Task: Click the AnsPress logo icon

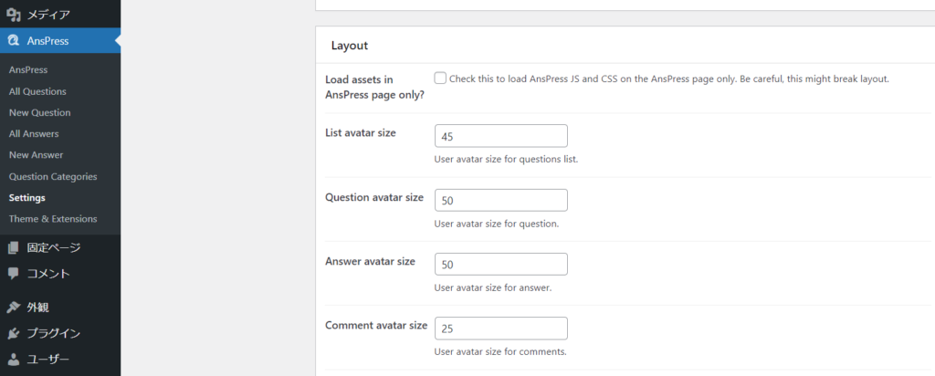Action: pos(14,40)
